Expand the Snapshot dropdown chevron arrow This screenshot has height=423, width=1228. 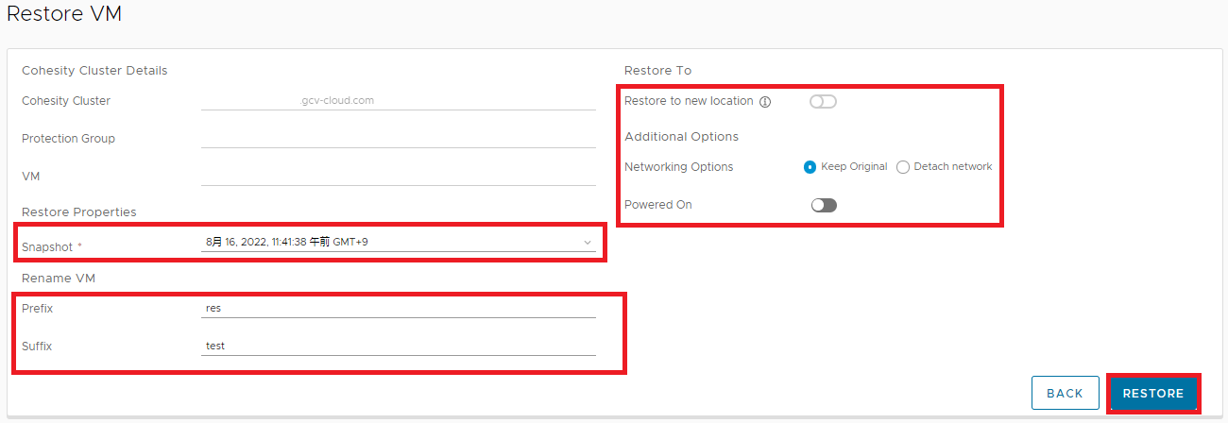tap(588, 243)
